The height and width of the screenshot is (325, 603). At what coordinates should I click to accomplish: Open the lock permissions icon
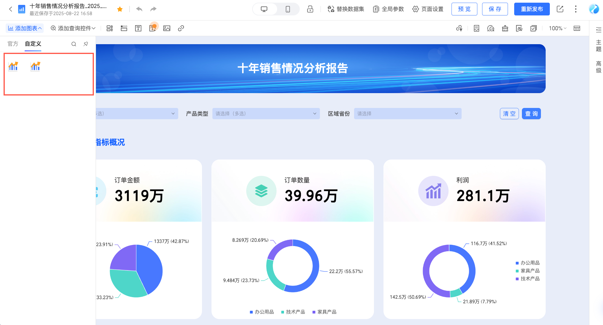click(310, 9)
